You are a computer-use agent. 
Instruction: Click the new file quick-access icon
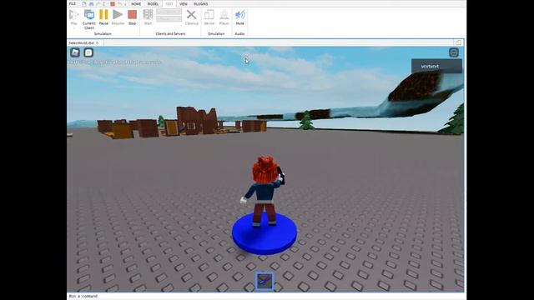coord(84,3)
